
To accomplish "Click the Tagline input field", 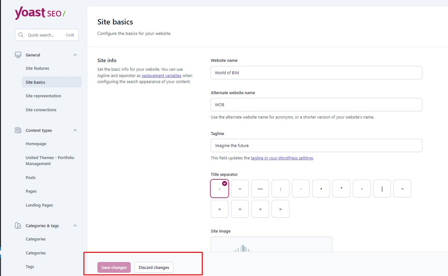I will [316, 146].
